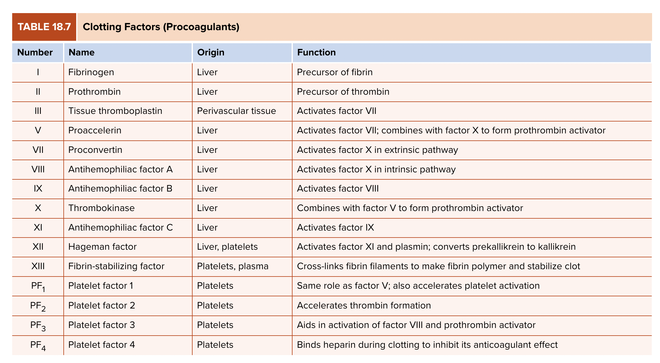This screenshot has width=660, height=363.
Task: Select the Clotting Factors (Procoagulants) title
Action: (x=161, y=27)
